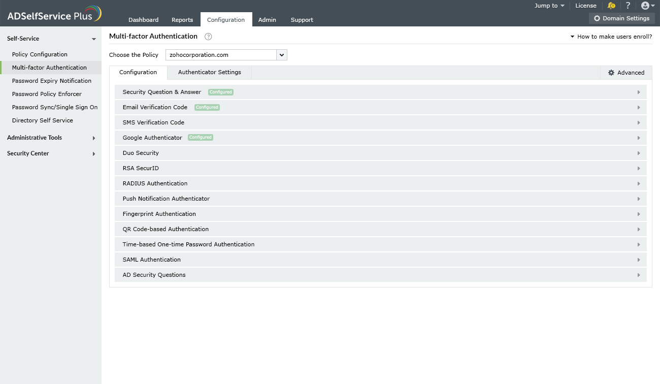
Task: Open the Admin tab
Action: 267,20
